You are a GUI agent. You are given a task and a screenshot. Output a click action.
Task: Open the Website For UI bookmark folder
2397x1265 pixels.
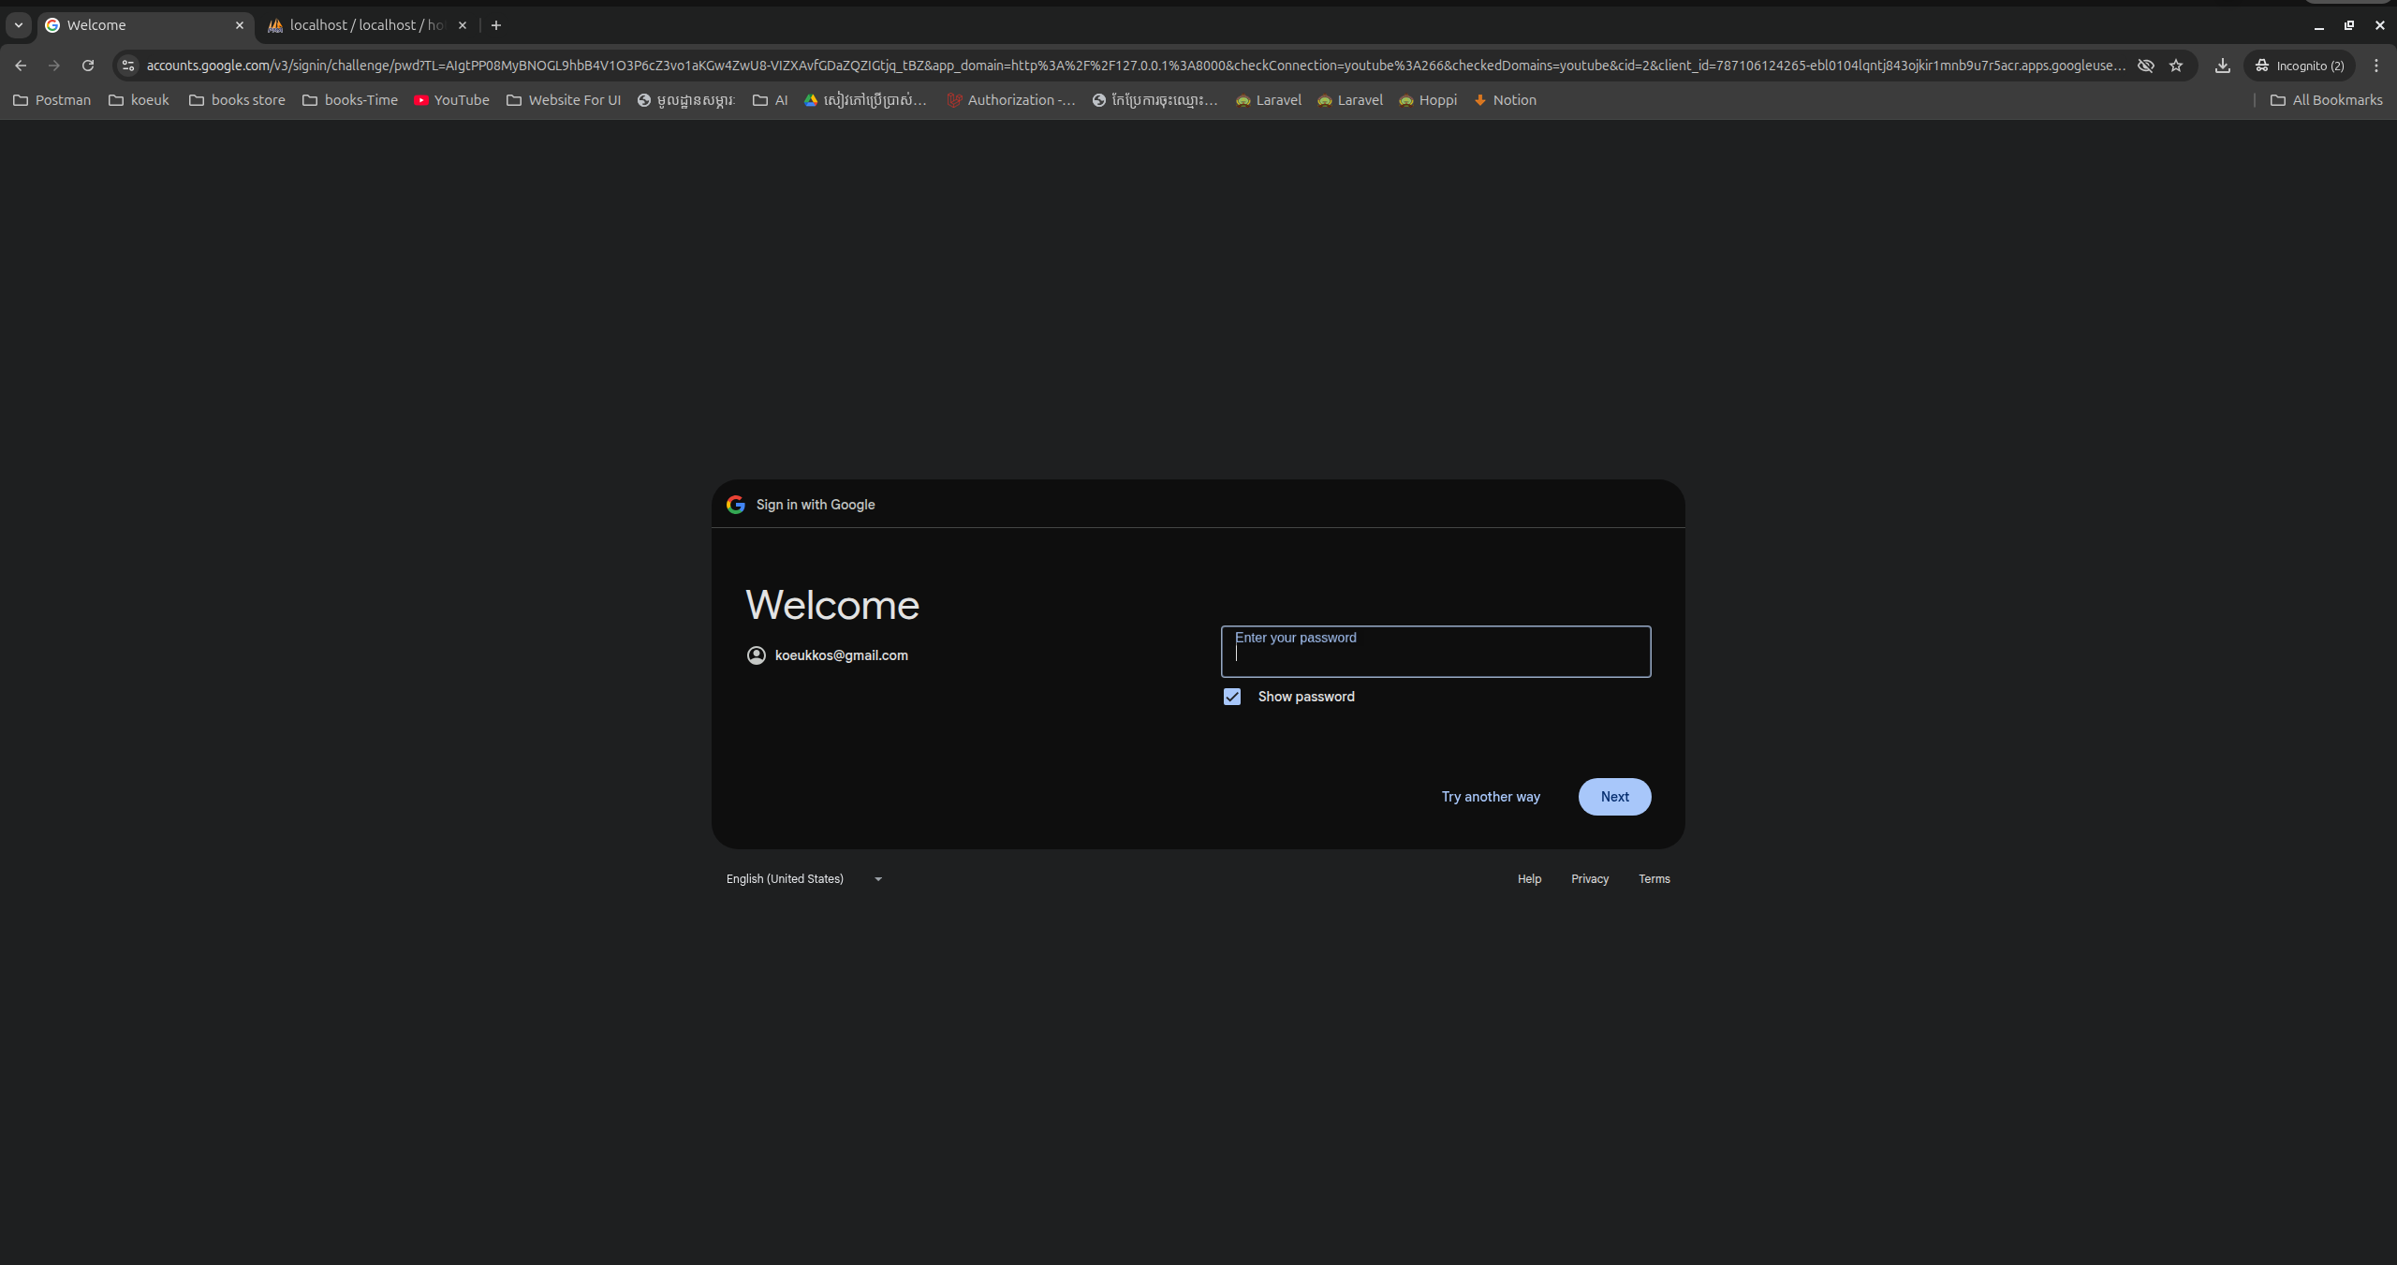(564, 100)
